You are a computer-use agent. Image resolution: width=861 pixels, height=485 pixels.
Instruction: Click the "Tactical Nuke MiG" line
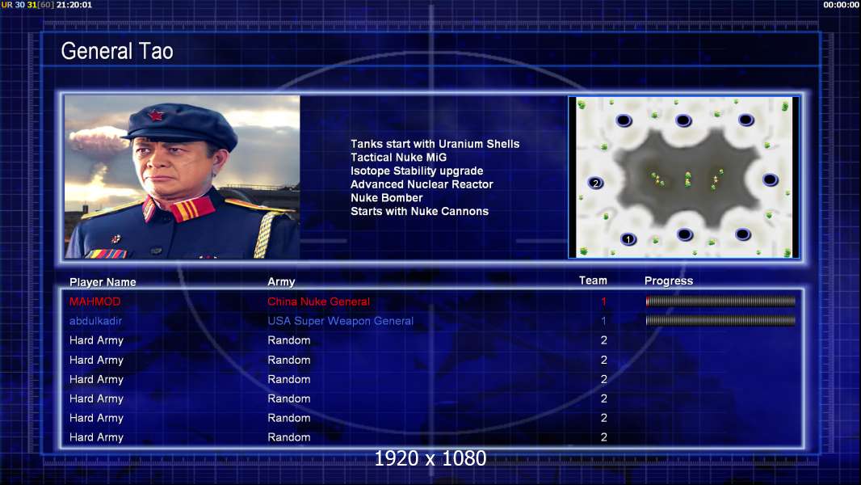coord(399,157)
